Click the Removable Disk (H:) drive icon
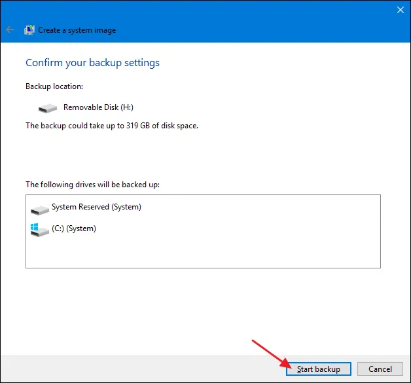The height and width of the screenshot is (383, 411). tap(47, 108)
